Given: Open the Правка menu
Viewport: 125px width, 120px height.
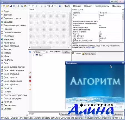Looking at the screenshot, I should tap(77, 6).
